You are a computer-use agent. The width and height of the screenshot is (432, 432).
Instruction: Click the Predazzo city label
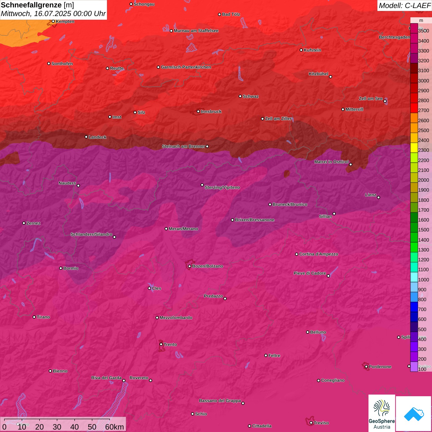point(213,296)
